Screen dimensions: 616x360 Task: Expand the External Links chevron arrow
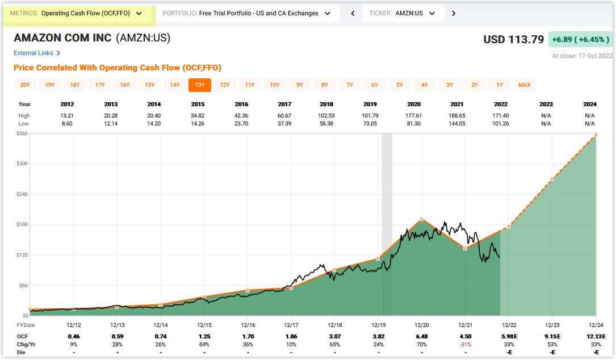pos(58,53)
